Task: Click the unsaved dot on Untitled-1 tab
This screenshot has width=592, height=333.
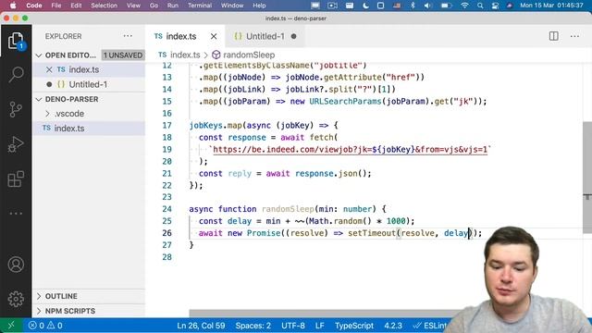Action: pos(294,36)
